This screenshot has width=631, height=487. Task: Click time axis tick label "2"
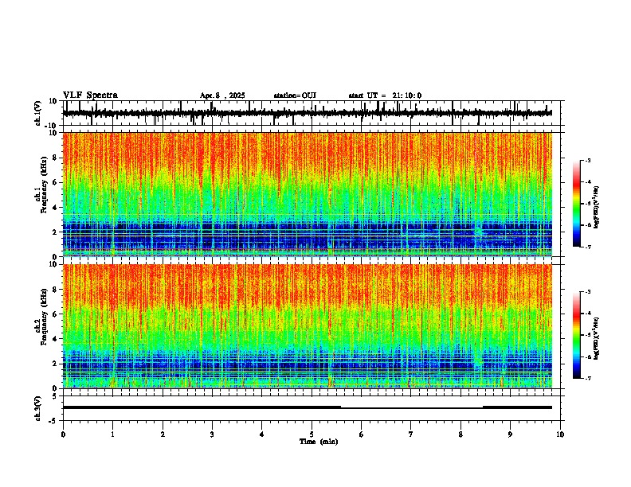pos(163,434)
